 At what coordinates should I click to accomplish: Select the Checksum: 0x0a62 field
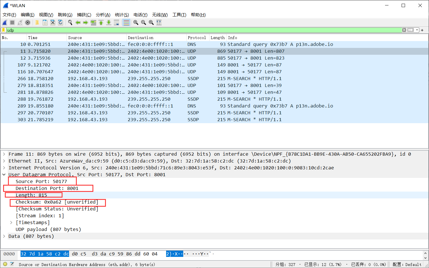click(x=57, y=202)
